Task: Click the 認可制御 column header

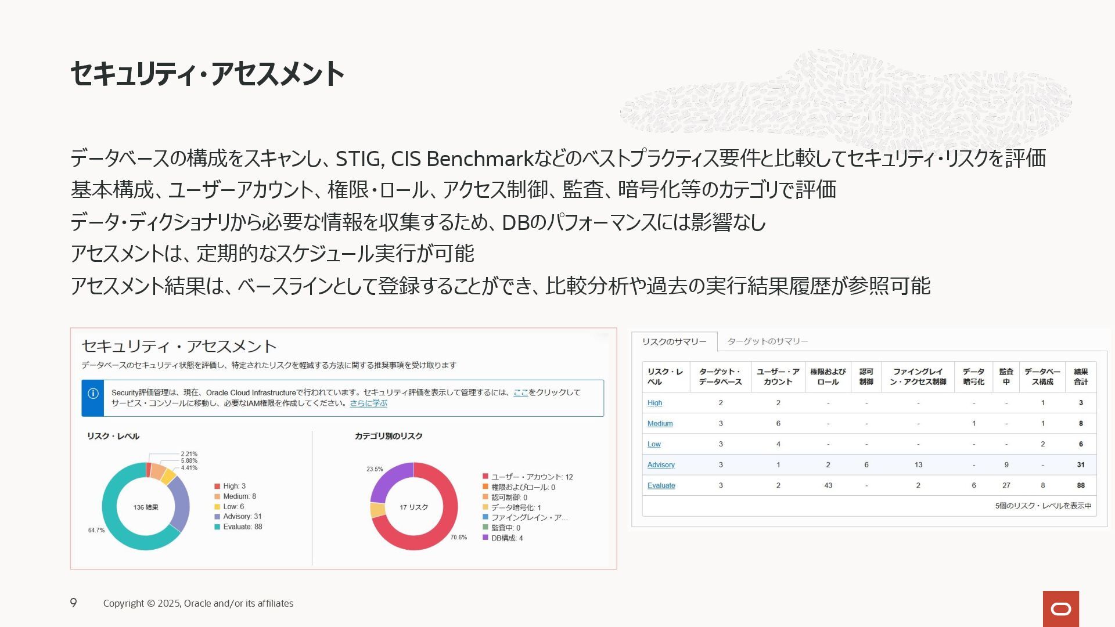Action: 866,377
